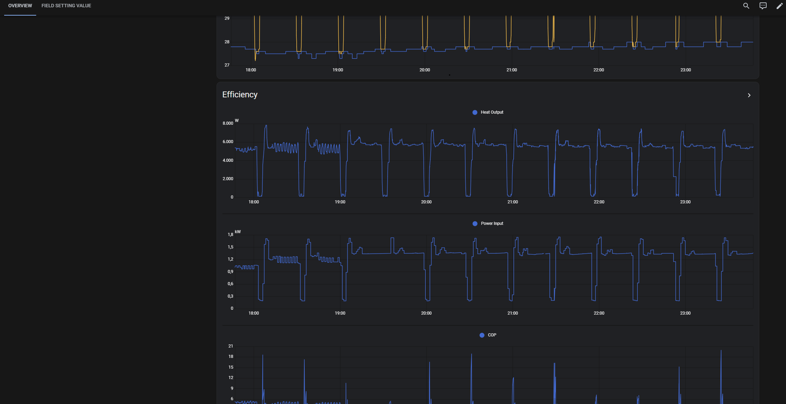This screenshot has height=404, width=786.
Task: Click the Efficiency card title
Action: pos(240,95)
